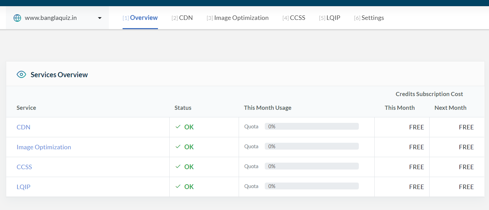The height and width of the screenshot is (210, 489).
Task: Open the CDN service link in the table
Action: tap(23, 127)
